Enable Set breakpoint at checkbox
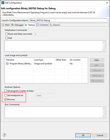Screen dimensions: 110x140 (6, 95)
